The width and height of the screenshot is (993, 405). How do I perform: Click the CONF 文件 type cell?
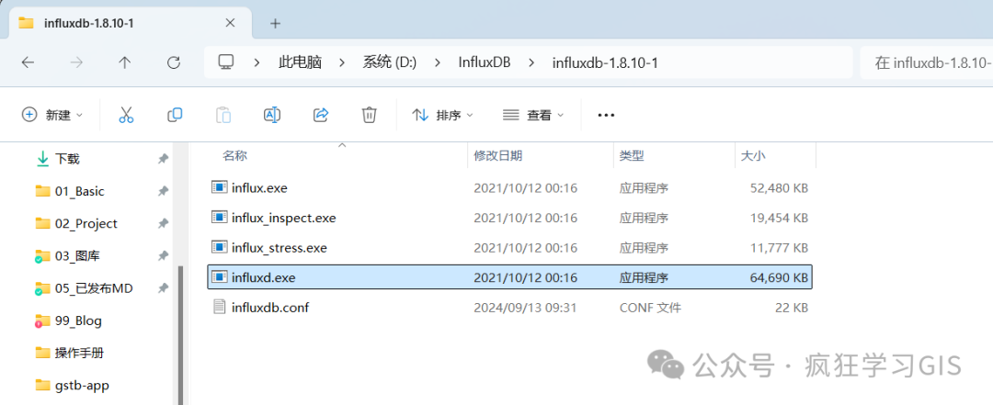point(650,308)
